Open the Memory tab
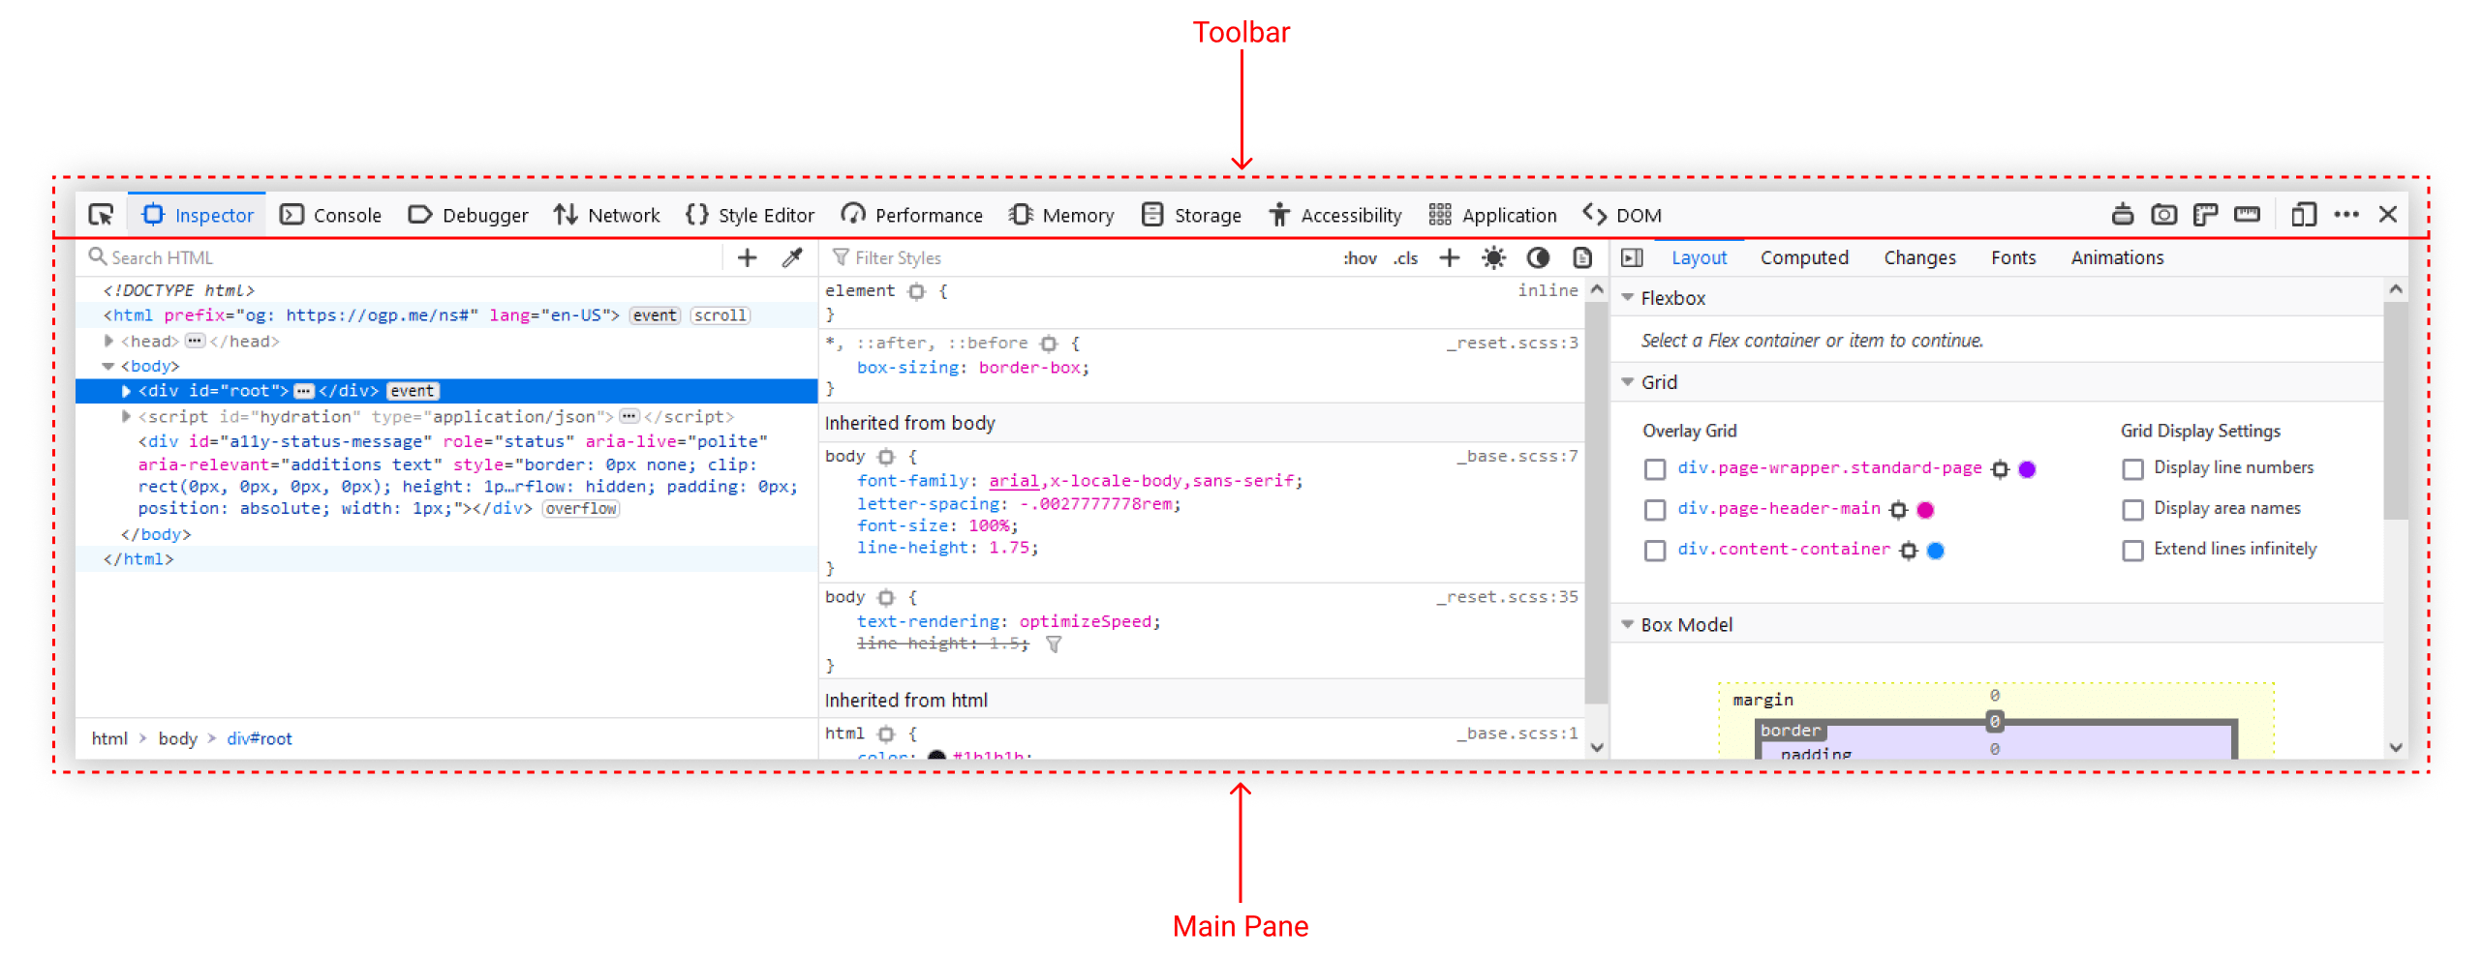Image resolution: width=2483 pixels, height=958 pixels. pos(1060,215)
